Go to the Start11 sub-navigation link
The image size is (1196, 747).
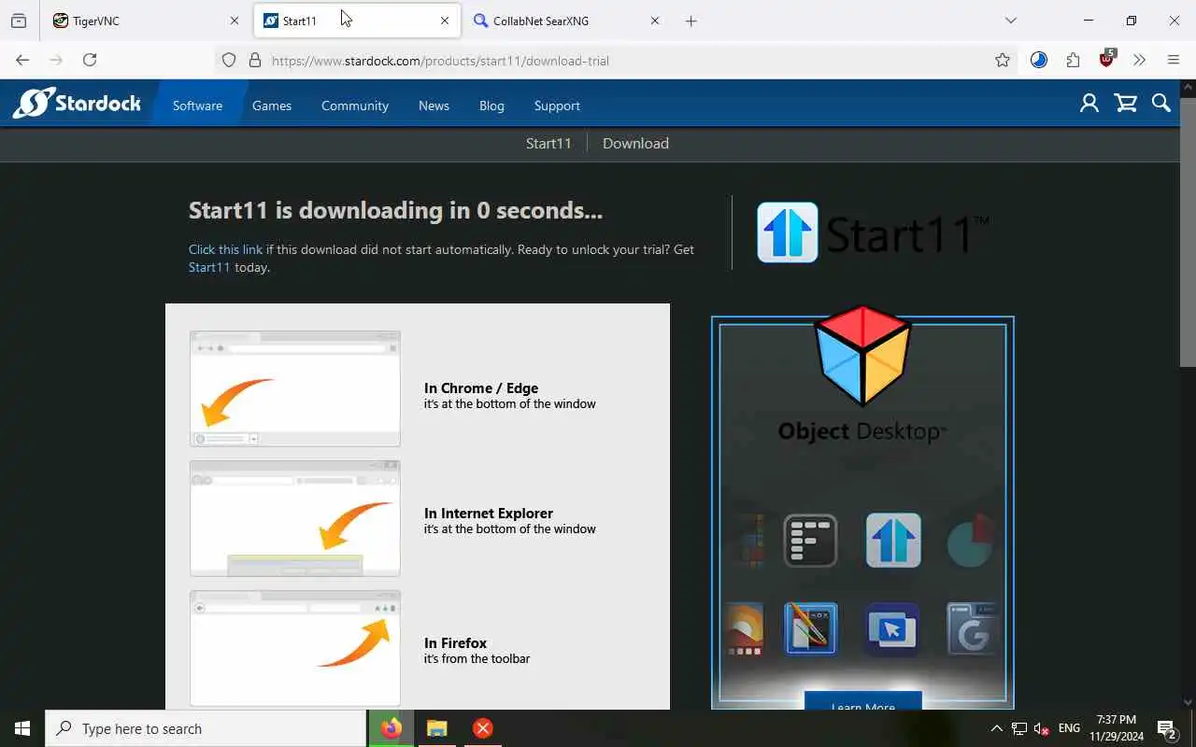548,143
